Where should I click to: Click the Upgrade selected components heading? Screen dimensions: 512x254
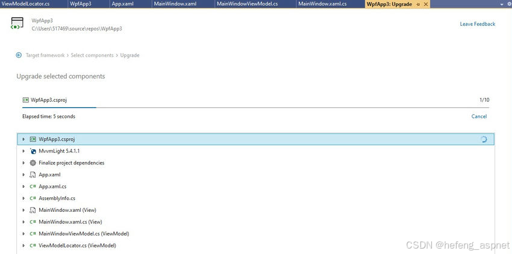click(x=61, y=76)
